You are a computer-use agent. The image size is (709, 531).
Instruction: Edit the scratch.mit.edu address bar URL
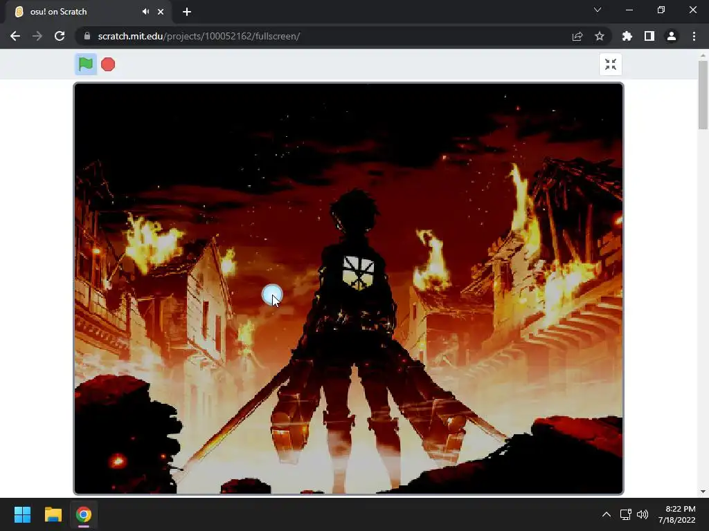coord(199,36)
